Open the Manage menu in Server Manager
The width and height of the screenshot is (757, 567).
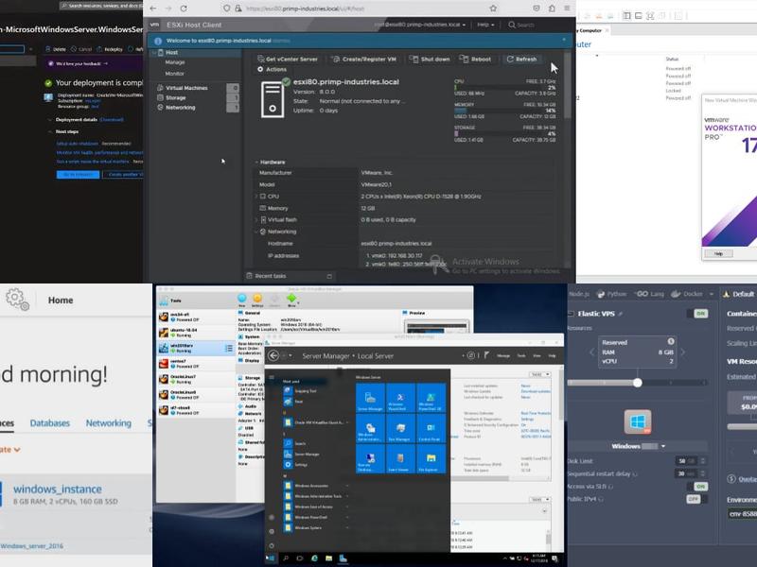[x=503, y=356]
